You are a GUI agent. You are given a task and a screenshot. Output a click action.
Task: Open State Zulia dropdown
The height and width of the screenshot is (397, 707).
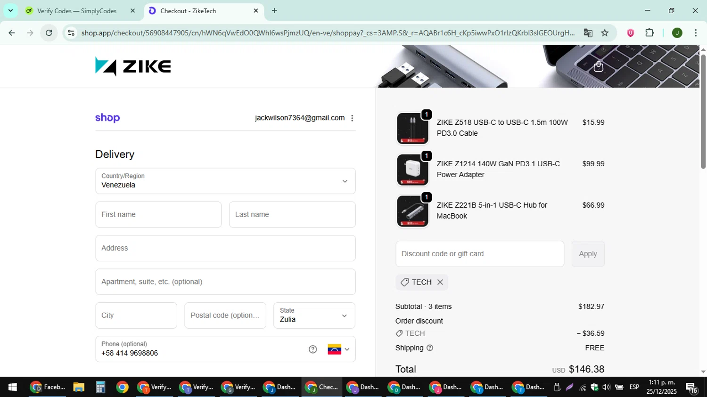click(x=314, y=316)
